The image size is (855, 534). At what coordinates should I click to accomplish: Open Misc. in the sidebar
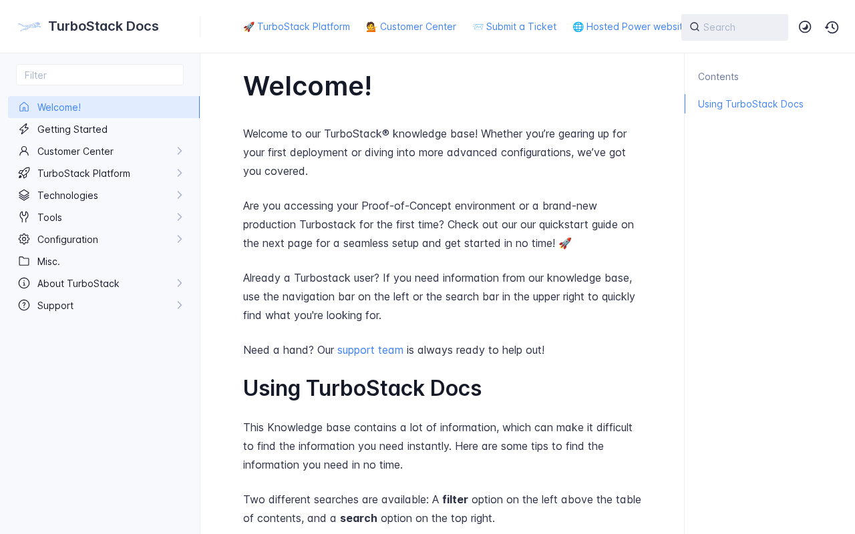(104, 261)
